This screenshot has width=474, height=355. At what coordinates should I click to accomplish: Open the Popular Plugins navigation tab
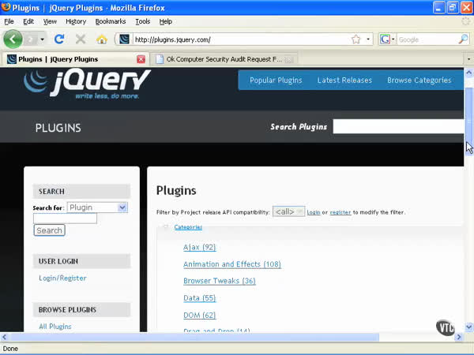(276, 80)
